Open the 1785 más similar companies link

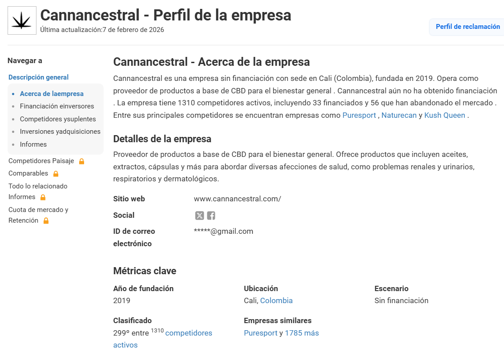pyautogui.click(x=302, y=333)
